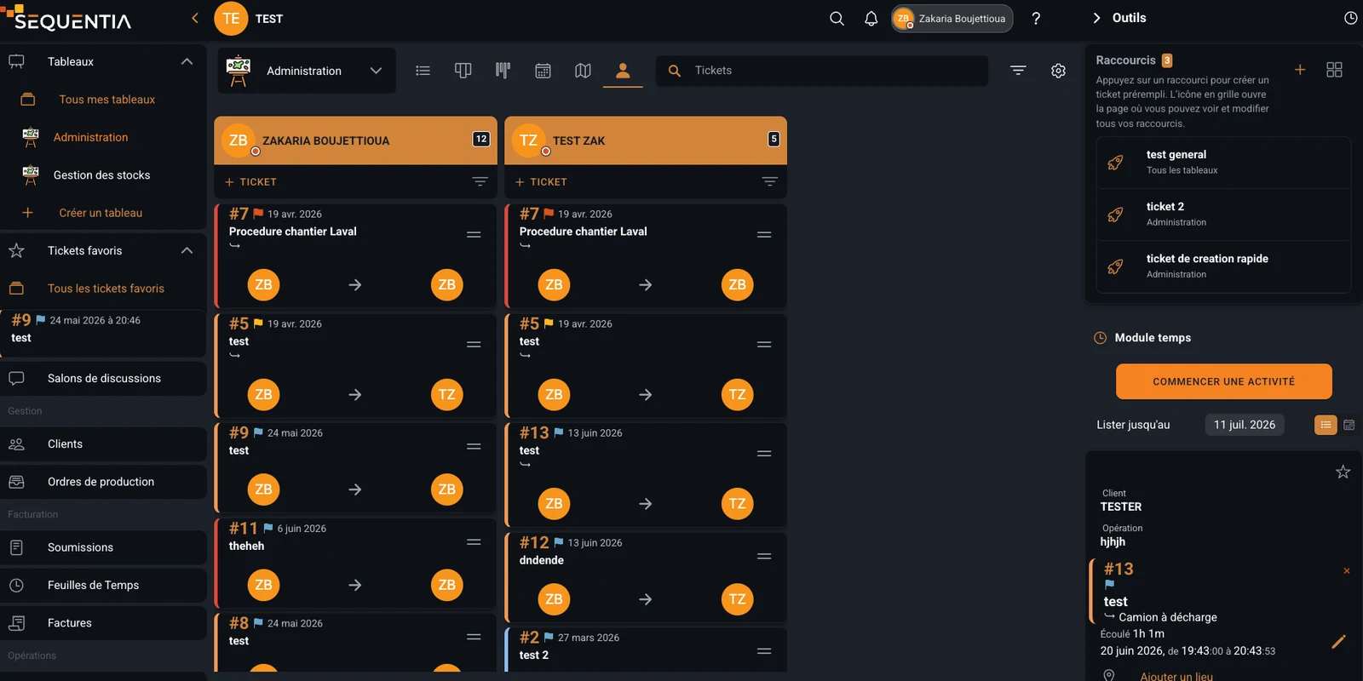The width and height of the screenshot is (1363, 681).
Task: Launch the 'ticket 2' shortcut rocket
Action: point(1115,215)
